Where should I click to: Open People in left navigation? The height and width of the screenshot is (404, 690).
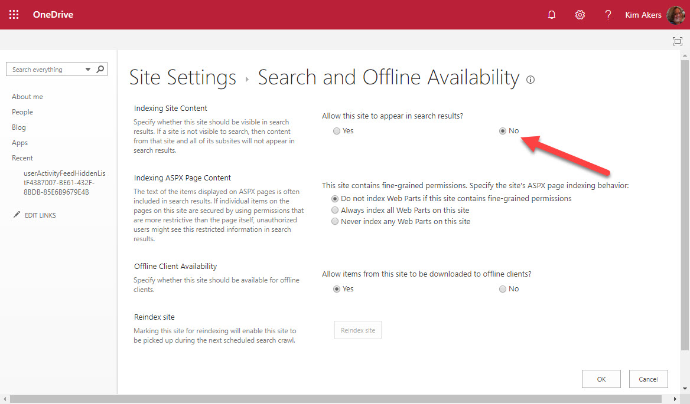pyautogui.click(x=22, y=112)
